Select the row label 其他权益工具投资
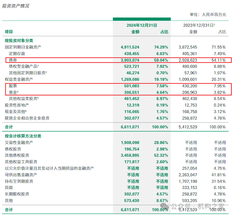 (x=21, y=162)
